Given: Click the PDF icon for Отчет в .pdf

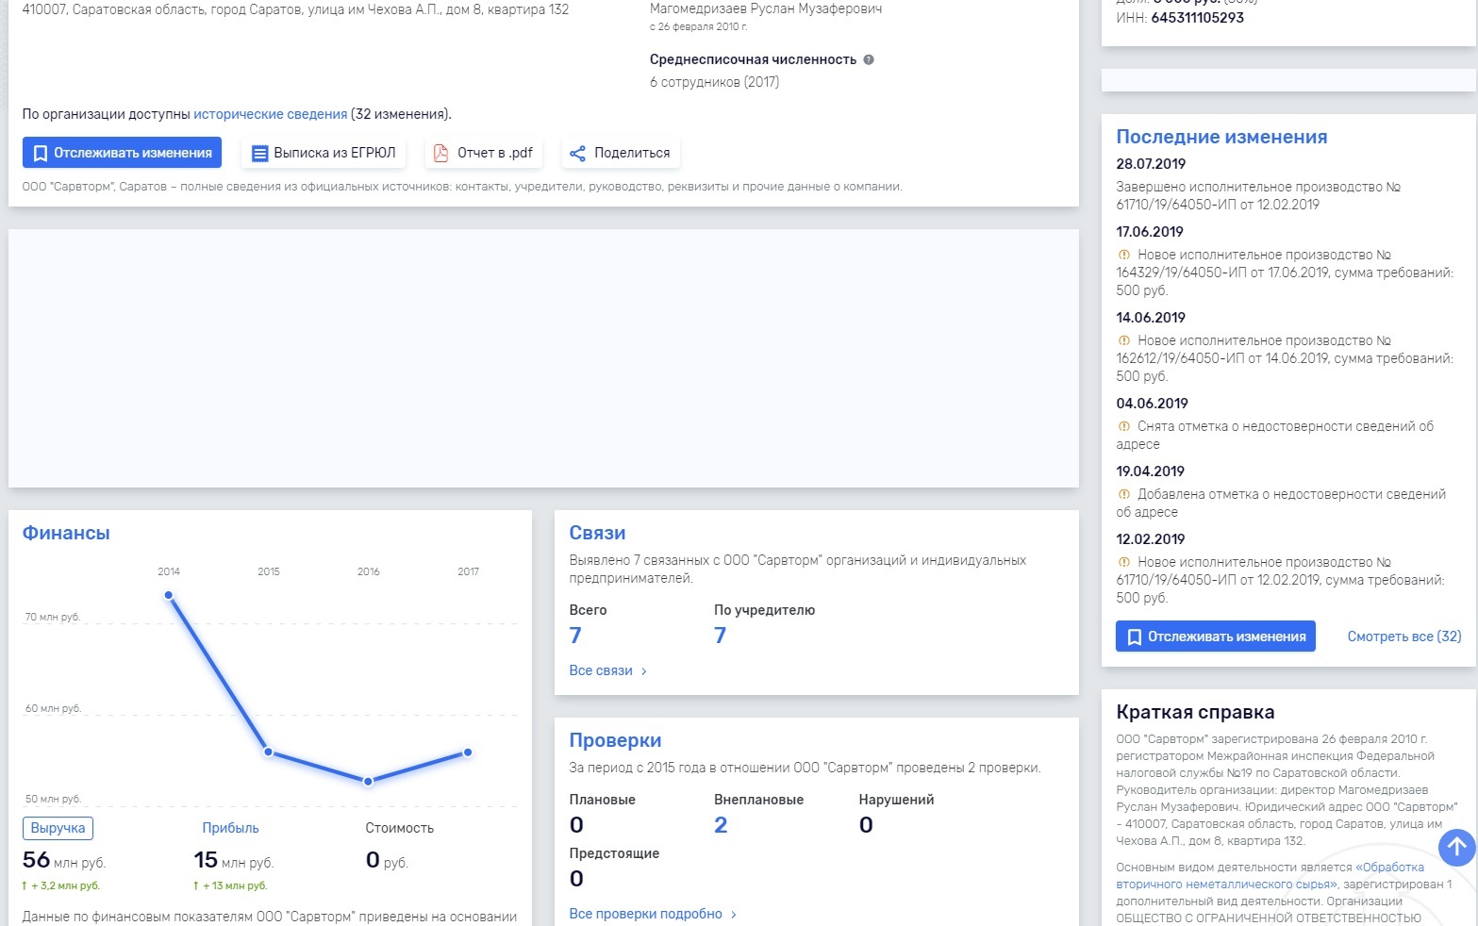Looking at the screenshot, I should click(x=440, y=153).
